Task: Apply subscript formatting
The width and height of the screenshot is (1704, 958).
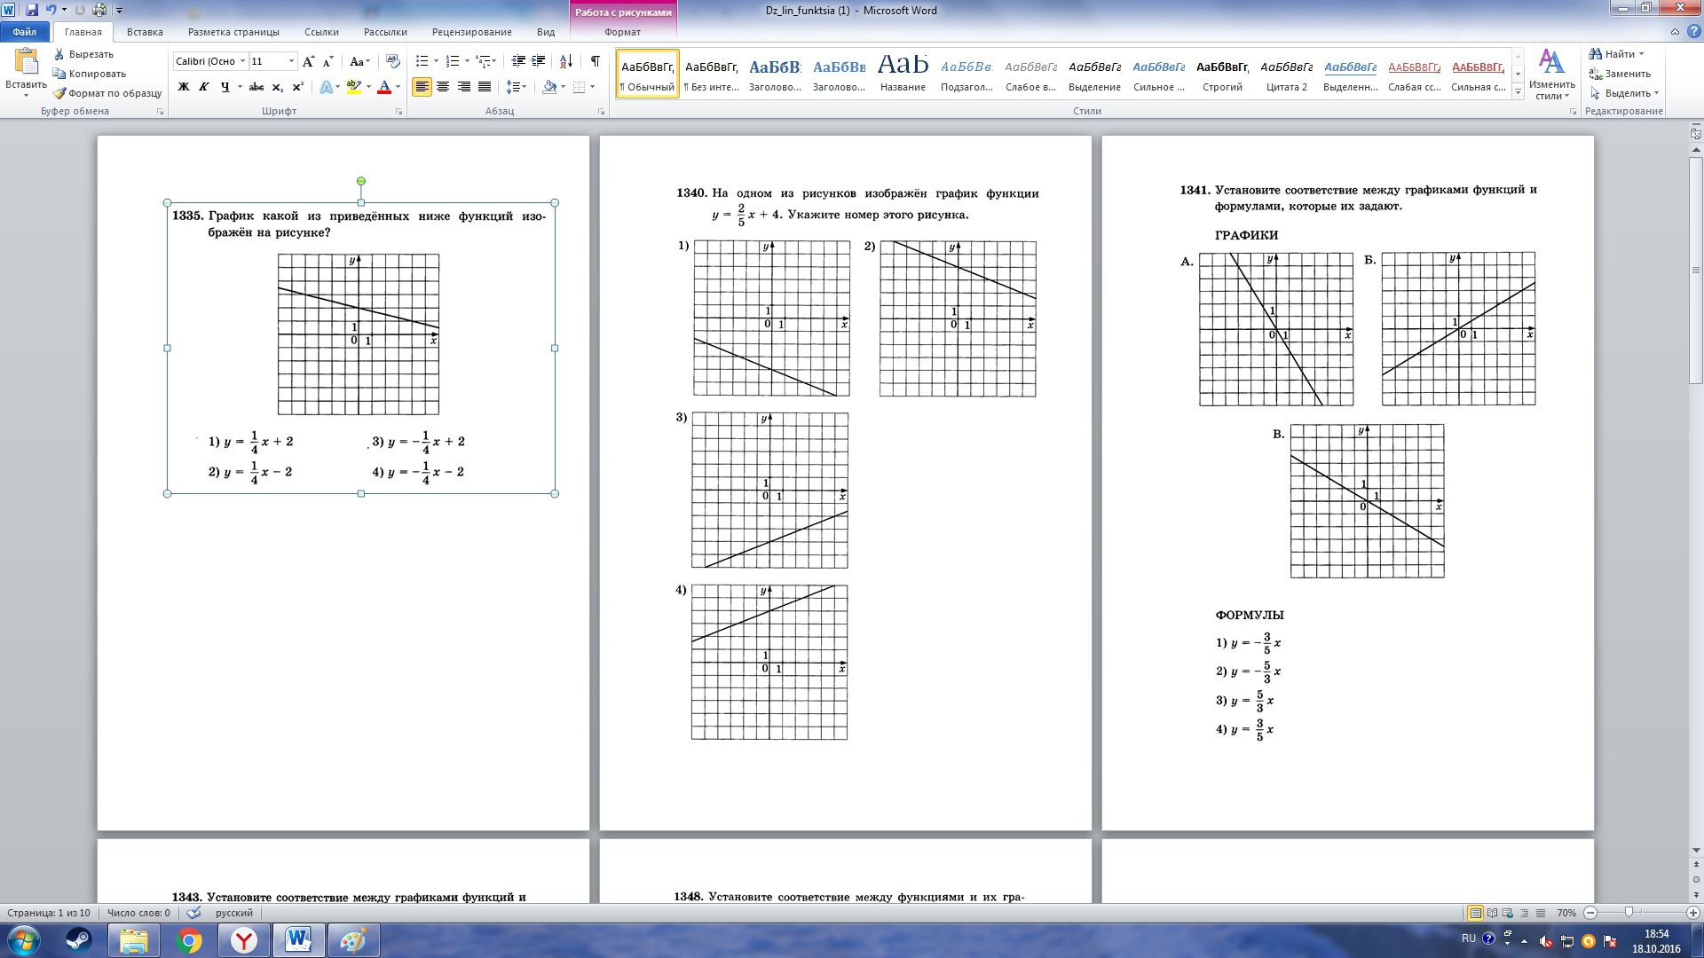Action: coord(277,87)
